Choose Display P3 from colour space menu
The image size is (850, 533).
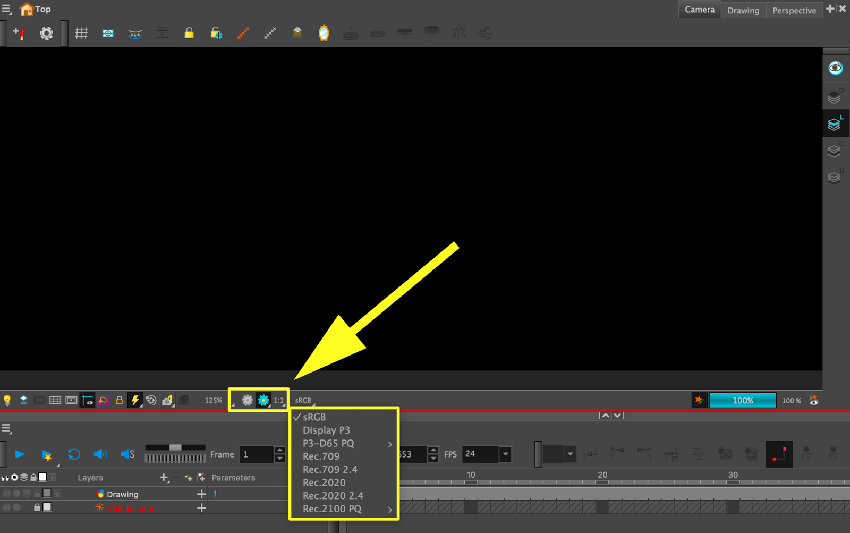(326, 430)
